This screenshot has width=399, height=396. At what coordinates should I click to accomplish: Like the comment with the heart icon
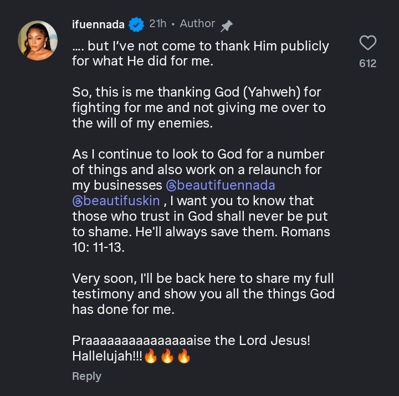click(x=367, y=43)
